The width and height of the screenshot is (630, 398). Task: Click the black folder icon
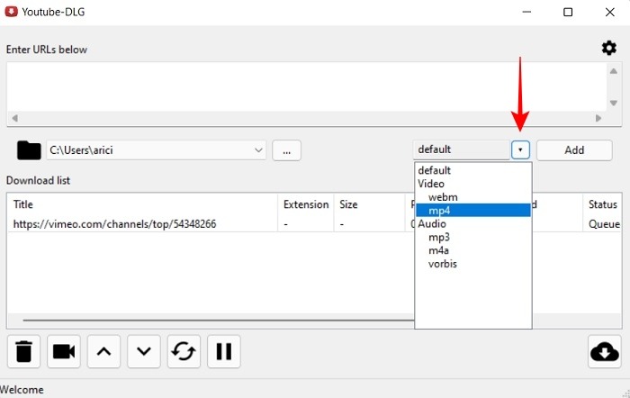[x=29, y=150]
